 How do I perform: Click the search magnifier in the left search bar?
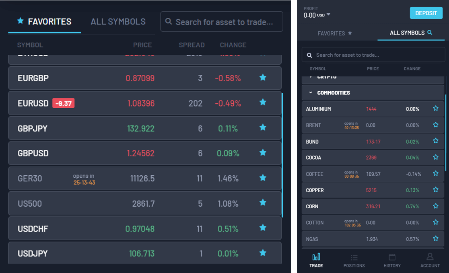tap(169, 22)
